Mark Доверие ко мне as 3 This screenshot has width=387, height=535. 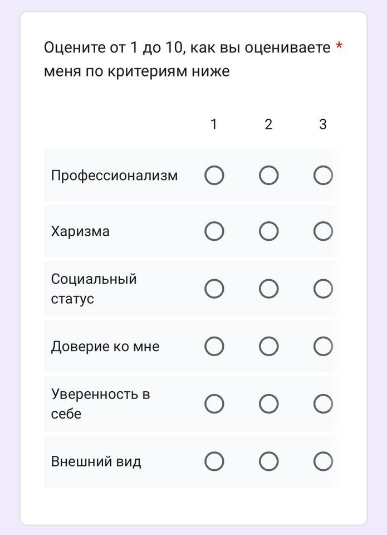pos(323,347)
